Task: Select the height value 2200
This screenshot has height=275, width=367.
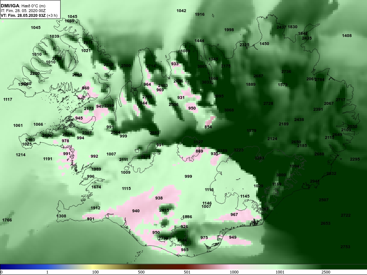Action: (x=35, y=73)
